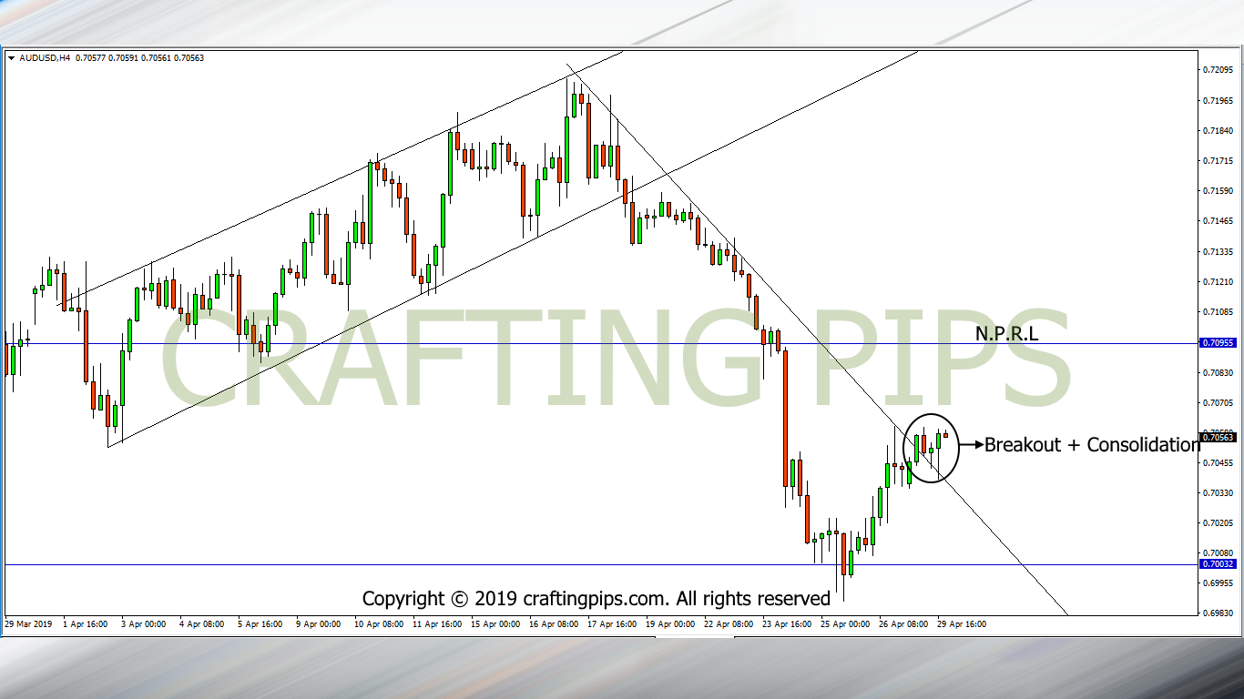The width and height of the screenshot is (1244, 699).
Task: Open chart menu arrow beside AUDUSD,H4
Action: (x=11, y=58)
